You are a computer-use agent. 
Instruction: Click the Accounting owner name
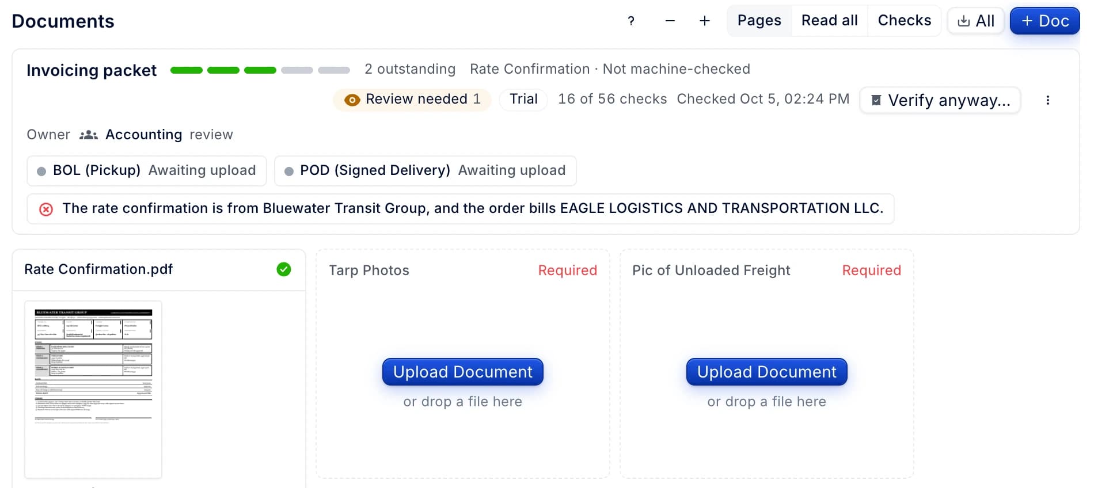143,135
